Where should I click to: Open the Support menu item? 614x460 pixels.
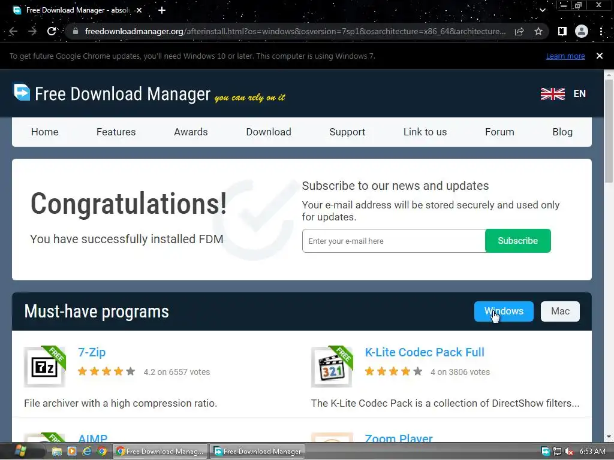pos(347,132)
